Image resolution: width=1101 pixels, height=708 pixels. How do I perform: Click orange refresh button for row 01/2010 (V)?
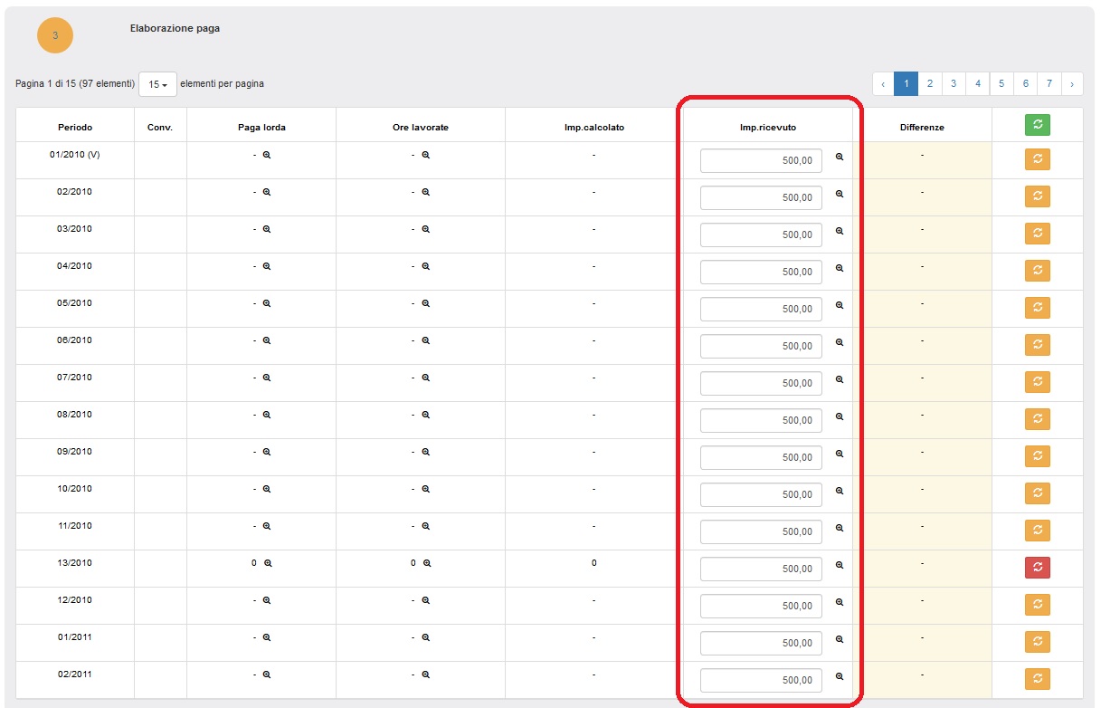click(x=1037, y=158)
